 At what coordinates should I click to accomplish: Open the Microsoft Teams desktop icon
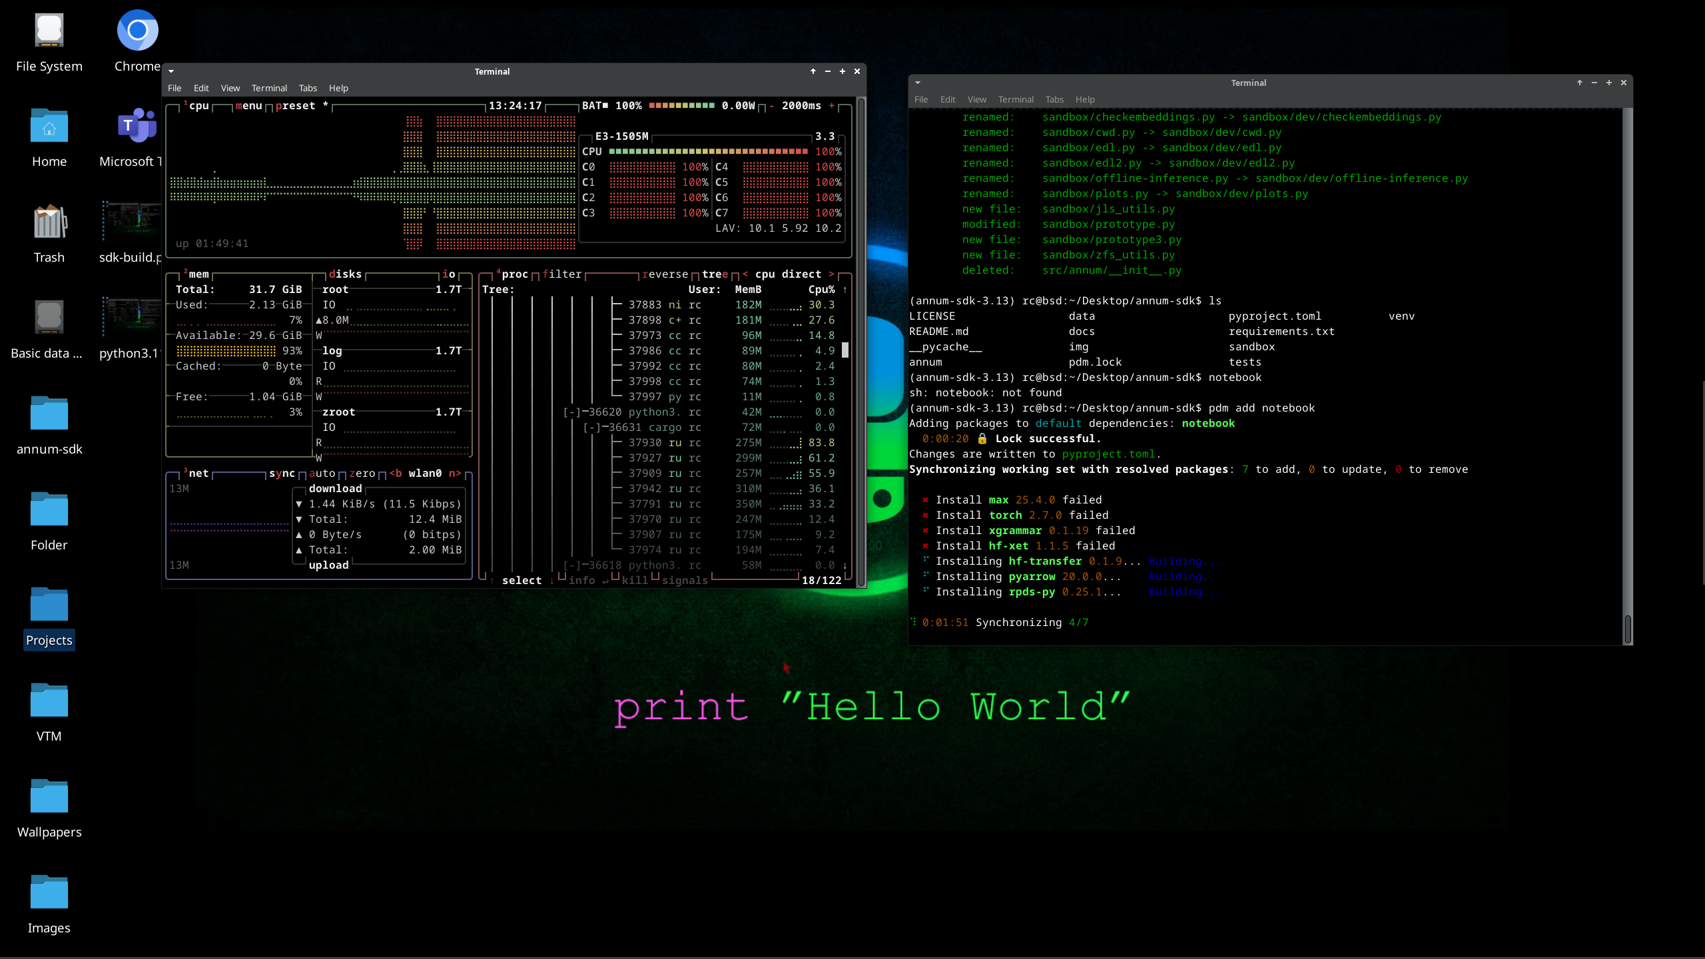pos(136,126)
